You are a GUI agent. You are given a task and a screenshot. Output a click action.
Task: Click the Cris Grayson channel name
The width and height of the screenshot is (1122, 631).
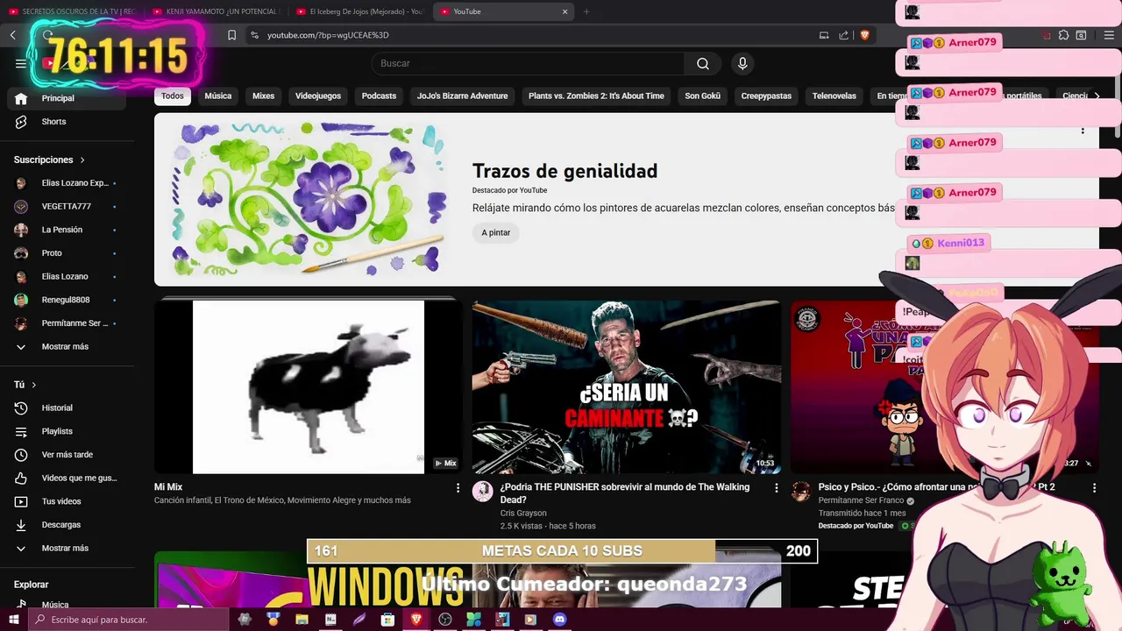point(523,513)
